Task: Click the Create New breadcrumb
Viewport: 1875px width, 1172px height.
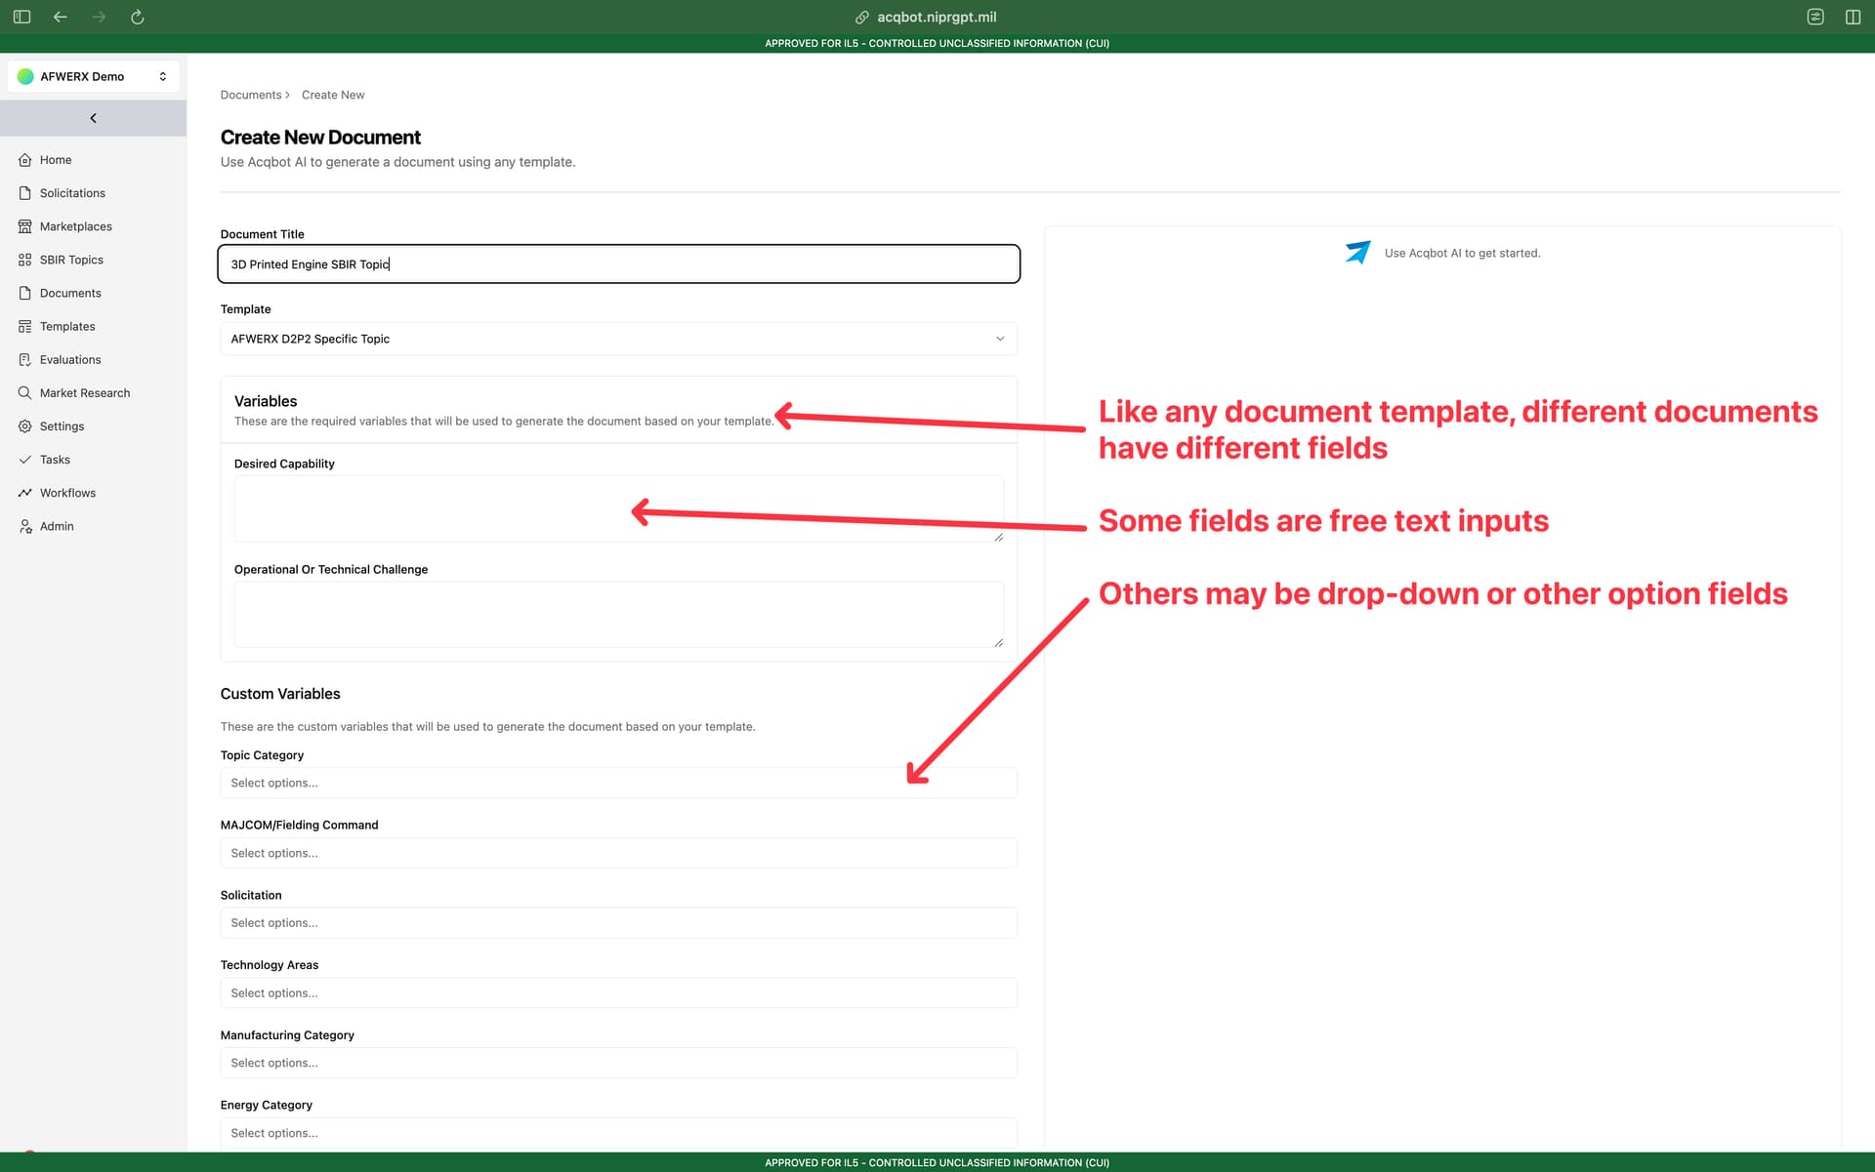Action: coord(333,95)
